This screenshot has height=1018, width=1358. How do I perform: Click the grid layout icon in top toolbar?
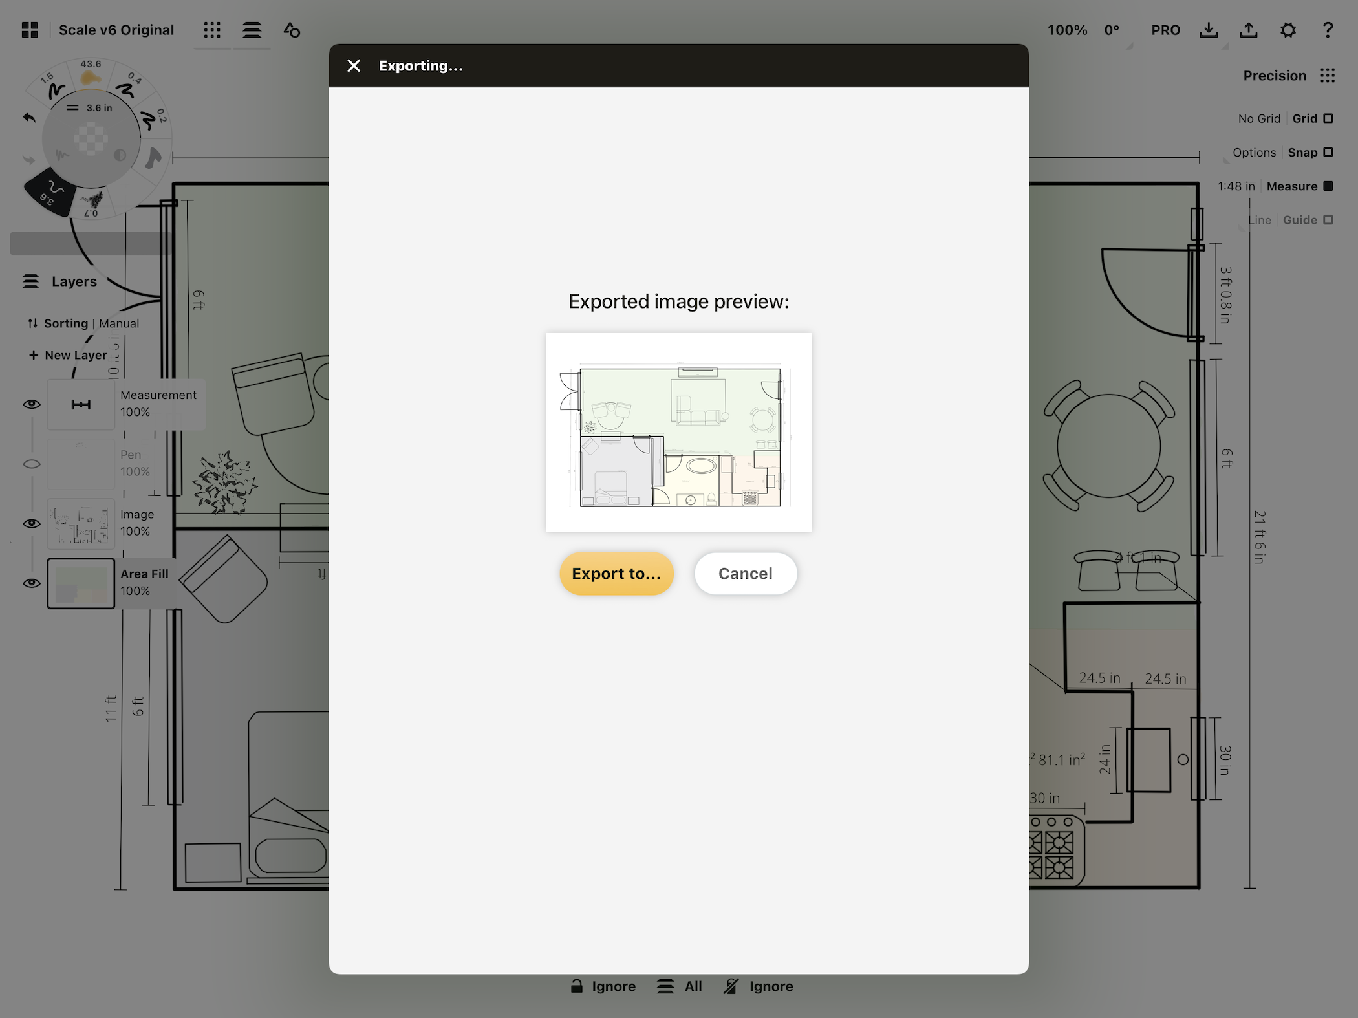[211, 29]
